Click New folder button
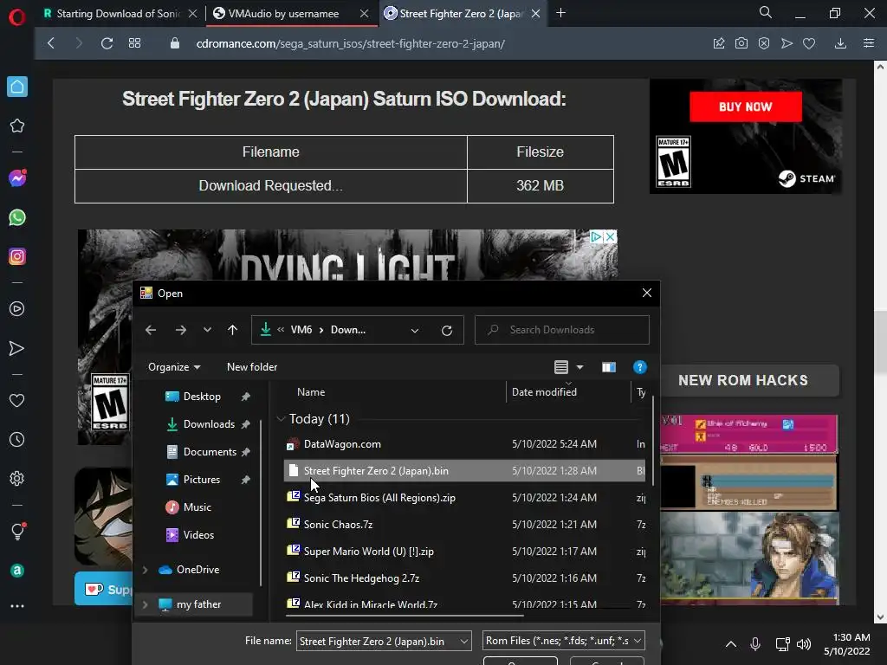887x665 pixels. tap(252, 367)
